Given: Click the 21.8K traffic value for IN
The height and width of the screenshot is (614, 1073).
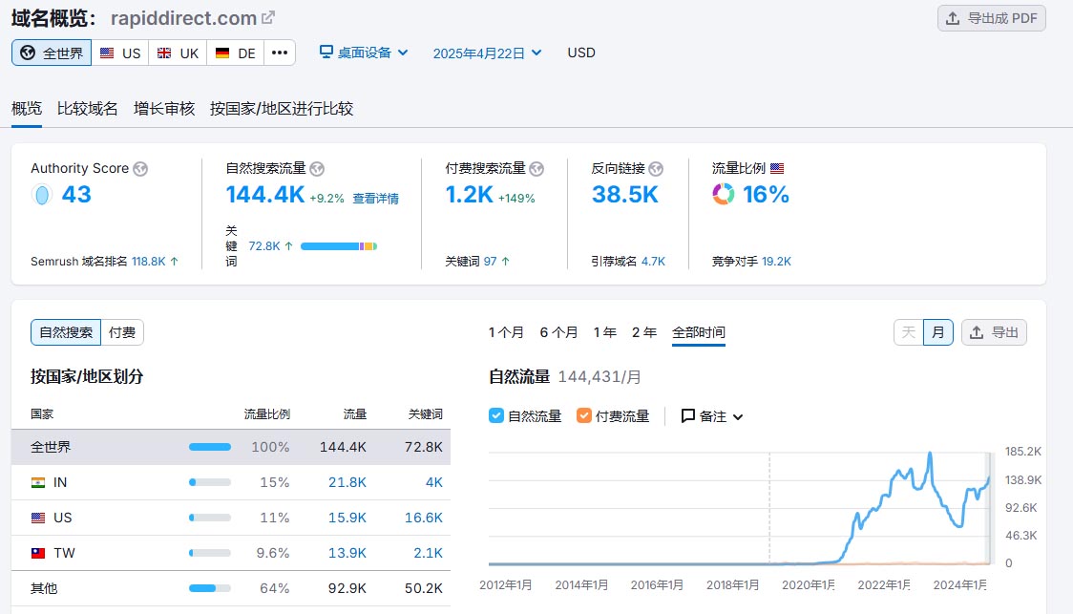Looking at the screenshot, I should 347,482.
